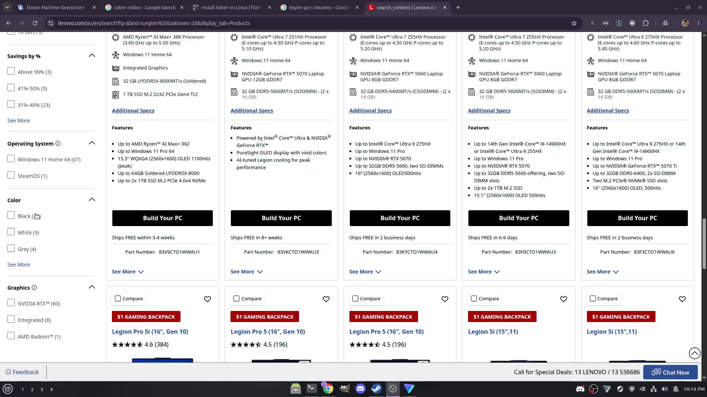Filter by Windows 11 Home 64

(11, 159)
